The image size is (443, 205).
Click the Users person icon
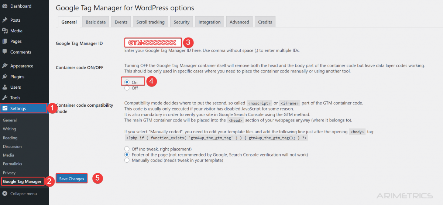[x=5, y=88]
